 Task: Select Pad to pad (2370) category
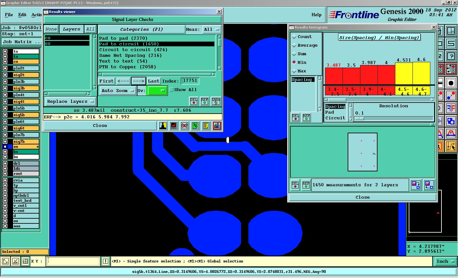(123, 38)
